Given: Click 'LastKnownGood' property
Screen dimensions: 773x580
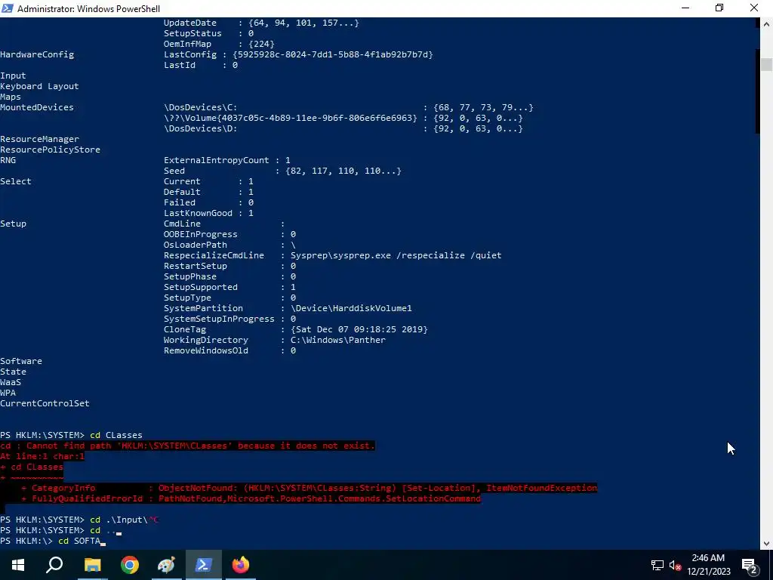Looking at the screenshot, I should point(199,213).
